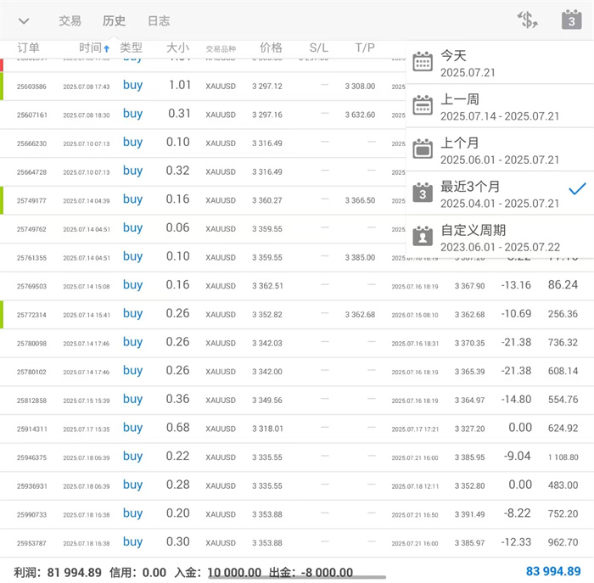Screen dimensions: 594x583
Task: Click 入金: 10 000.00 summary
Action: point(218,572)
